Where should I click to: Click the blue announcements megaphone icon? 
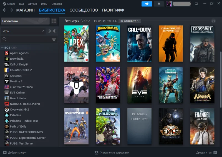pos(147,4)
